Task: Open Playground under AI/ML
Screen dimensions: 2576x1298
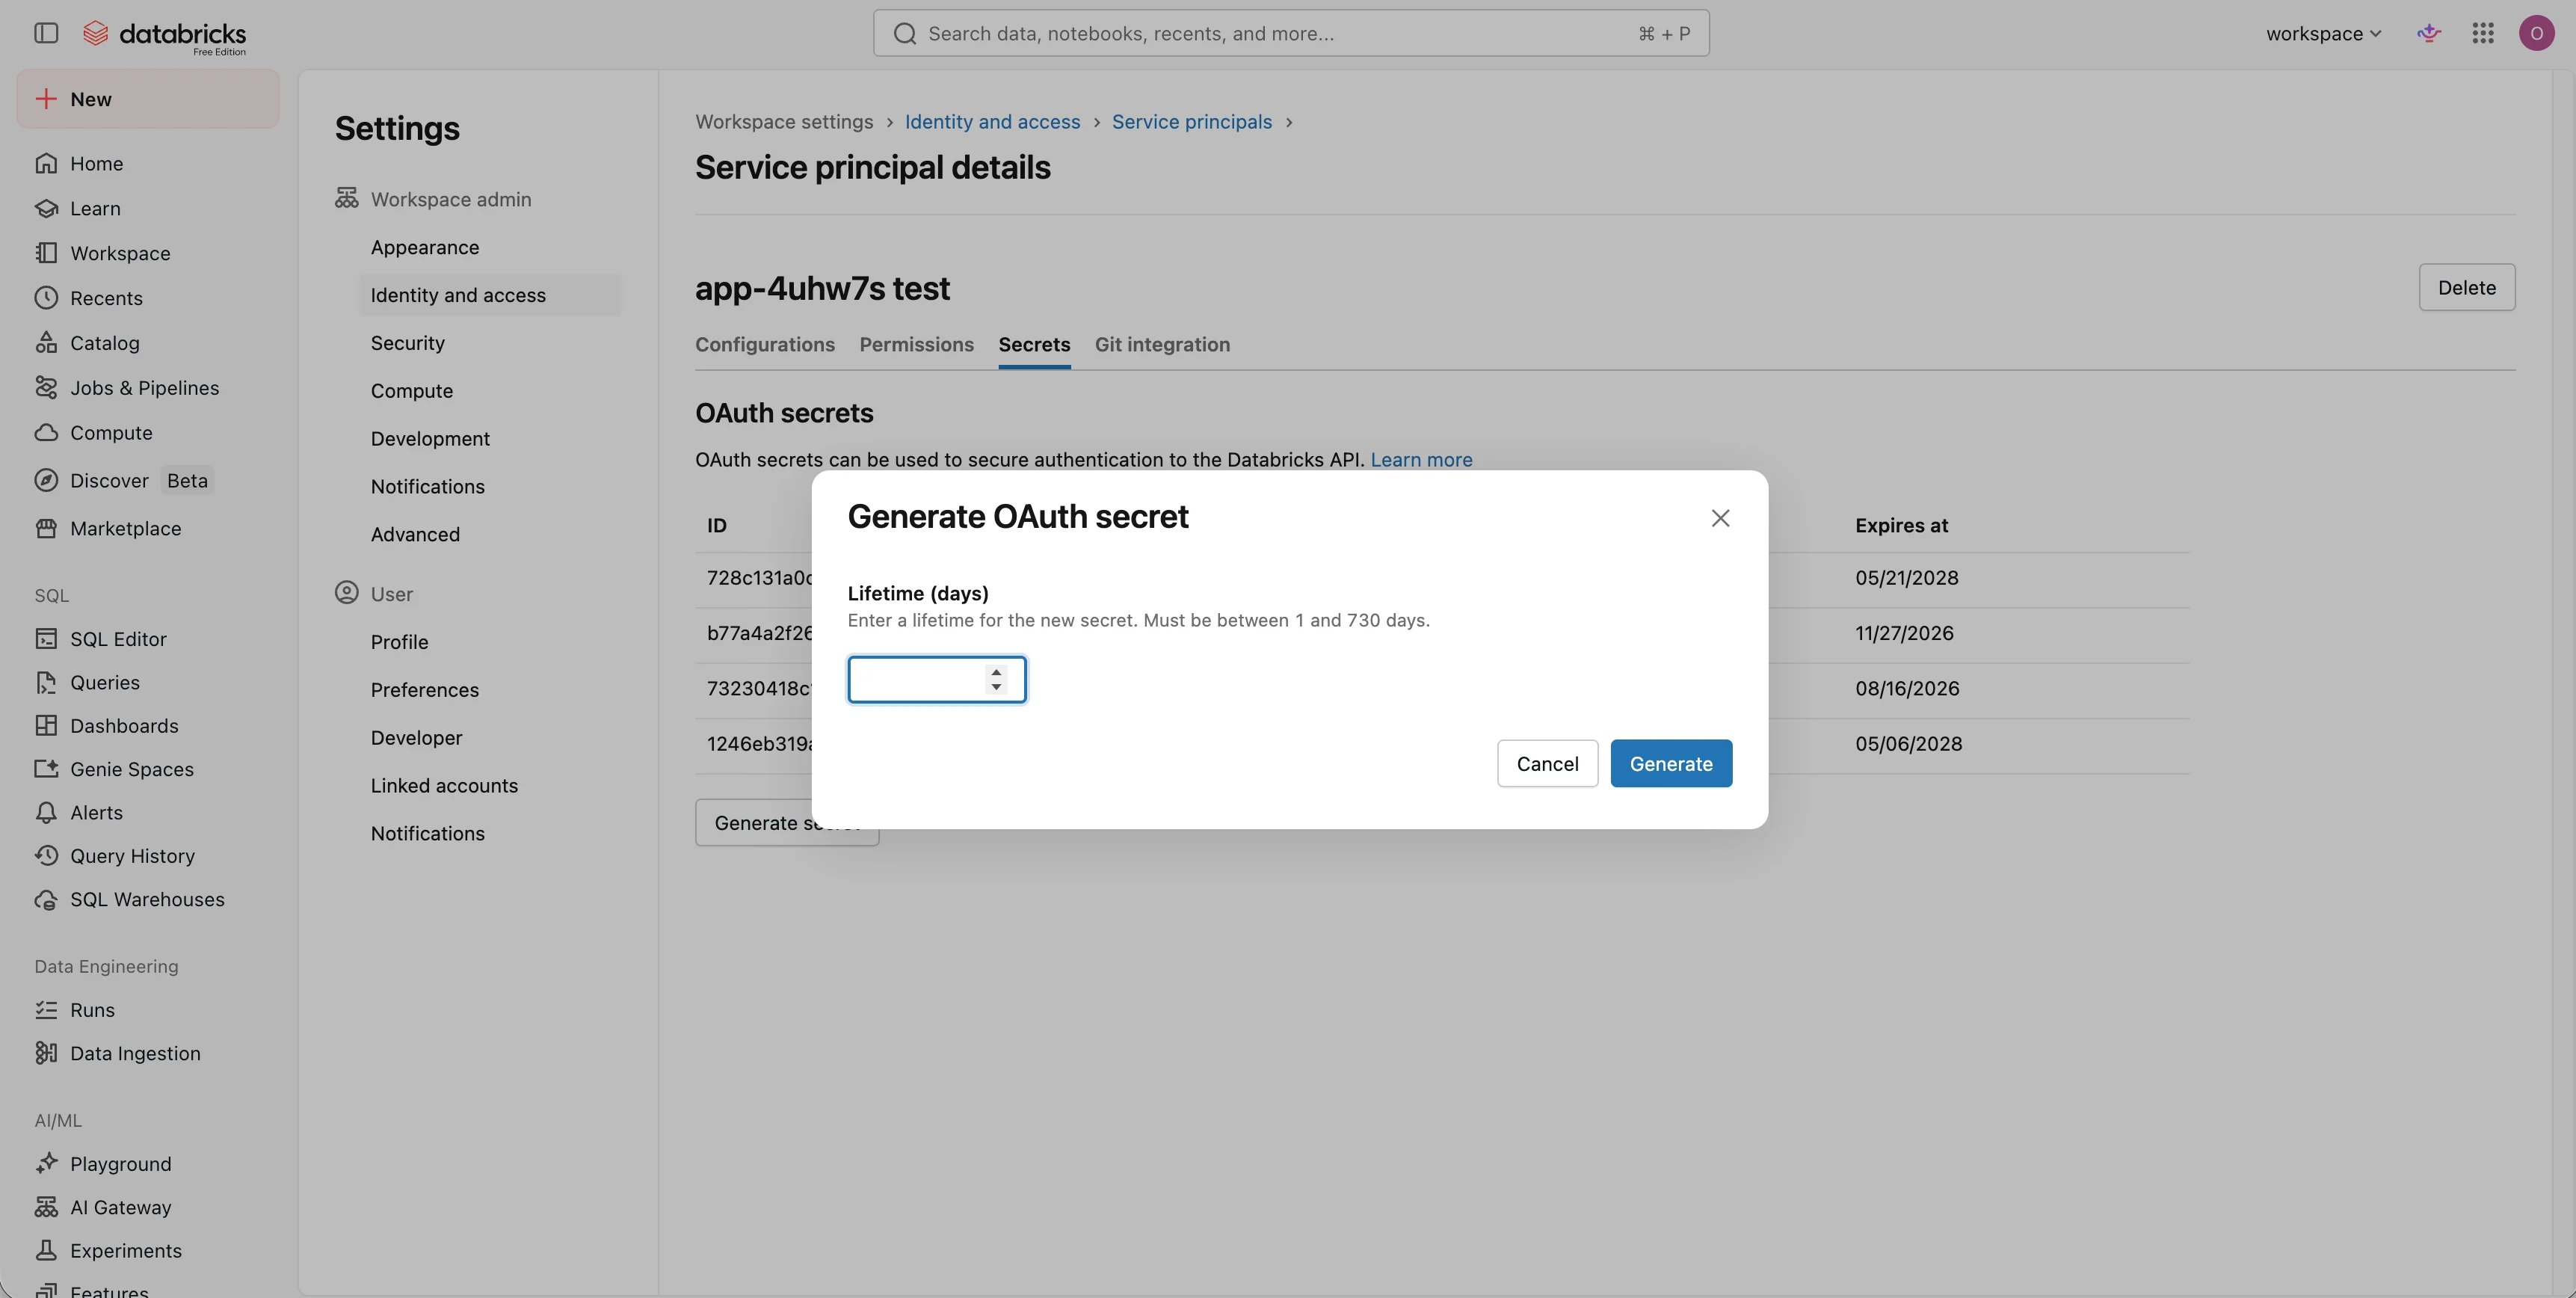Action: pyautogui.click(x=148, y=1164)
